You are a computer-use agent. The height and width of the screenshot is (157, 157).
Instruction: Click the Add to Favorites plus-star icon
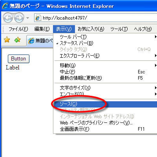17,40
